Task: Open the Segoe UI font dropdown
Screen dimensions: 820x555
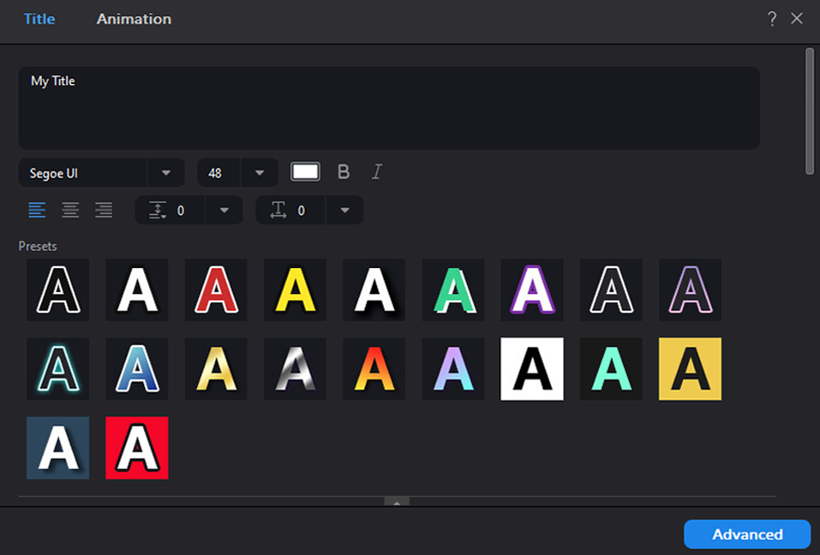Action: [166, 173]
